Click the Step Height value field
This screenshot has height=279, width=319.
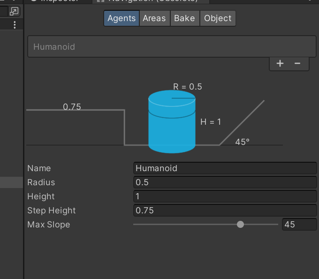point(225,211)
